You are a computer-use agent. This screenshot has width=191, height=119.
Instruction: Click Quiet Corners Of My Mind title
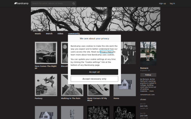[97, 99]
